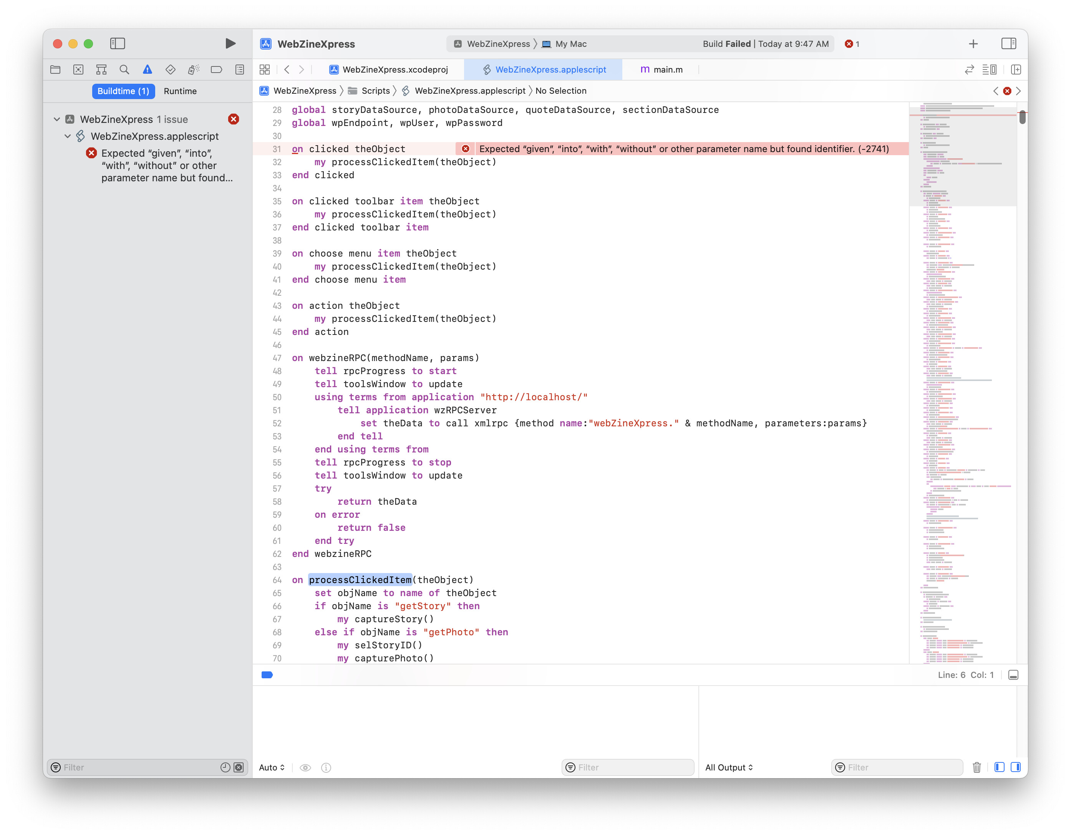Open the Debug navigator icon
Image resolution: width=1071 pixels, height=835 pixels.
point(193,70)
